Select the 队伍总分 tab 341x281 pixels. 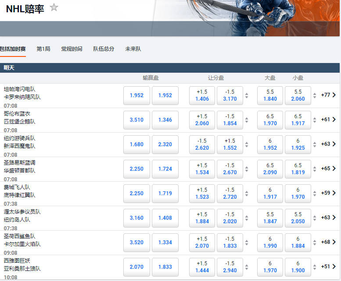click(x=104, y=49)
